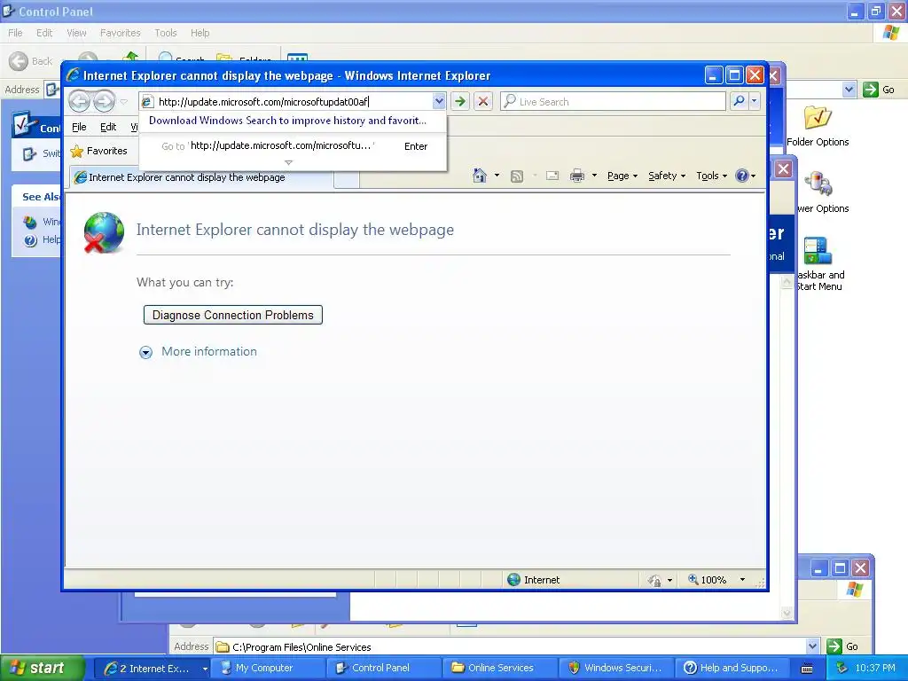Click the IE Help question mark icon
The image size is (908, 681).
click(742, 176)
